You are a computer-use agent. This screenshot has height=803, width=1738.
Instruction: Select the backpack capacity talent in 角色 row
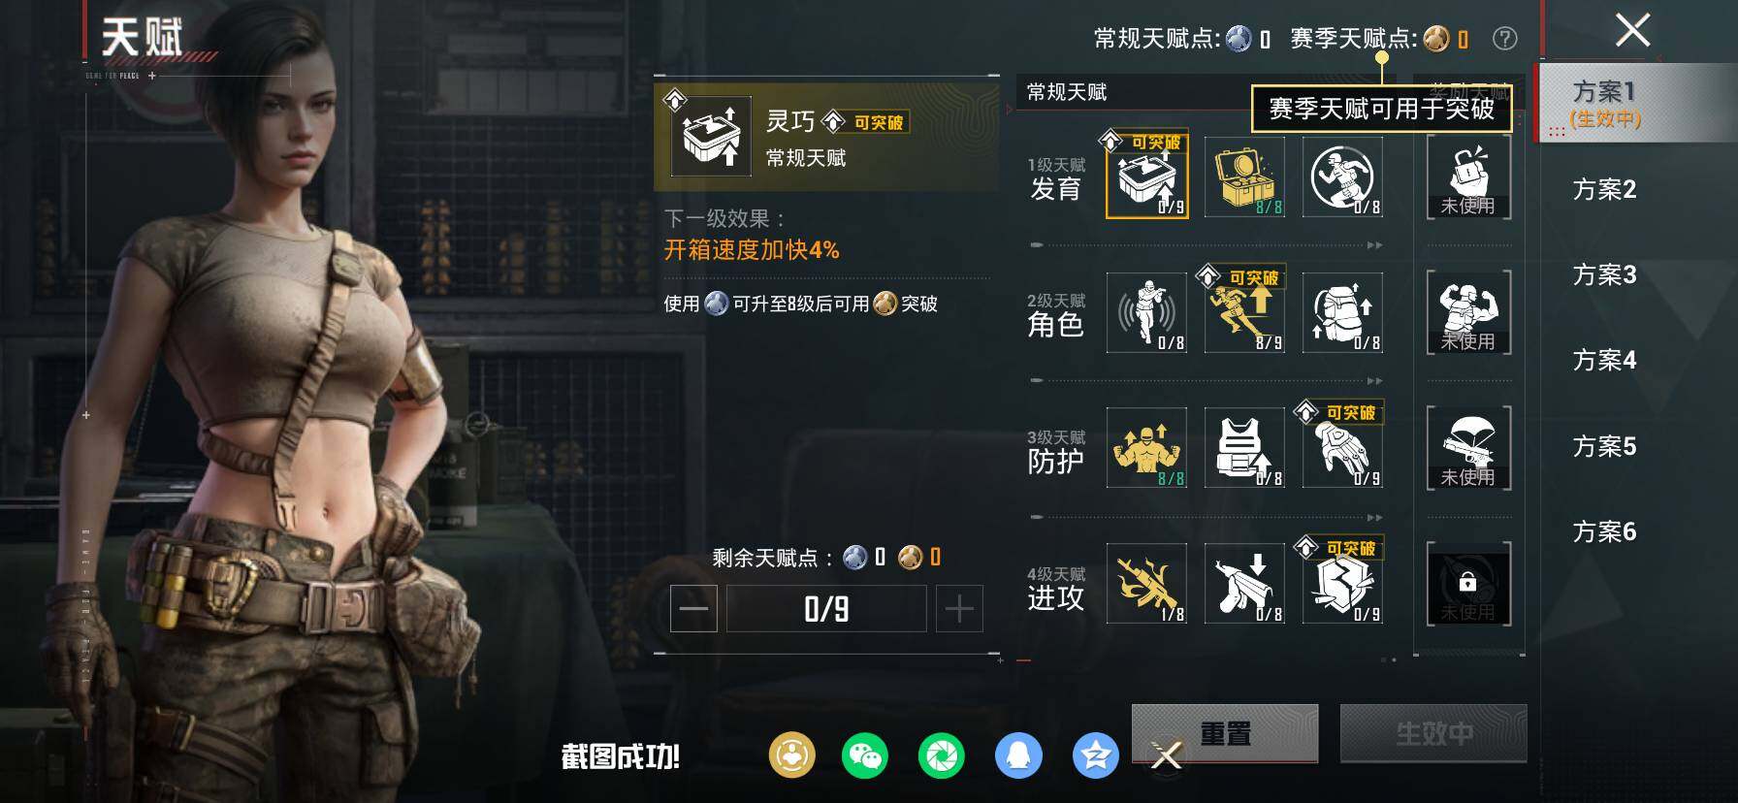click(x=1342, y=312)
